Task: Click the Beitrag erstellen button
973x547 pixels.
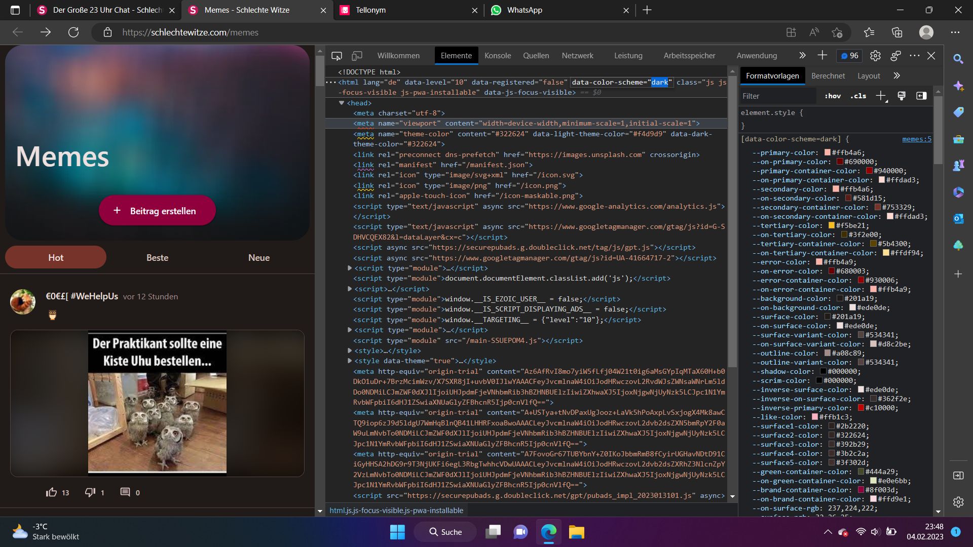Action: [157, 211]
